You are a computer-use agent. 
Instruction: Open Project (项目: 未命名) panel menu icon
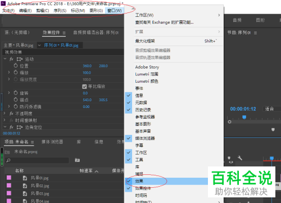[x=32, y=142]
